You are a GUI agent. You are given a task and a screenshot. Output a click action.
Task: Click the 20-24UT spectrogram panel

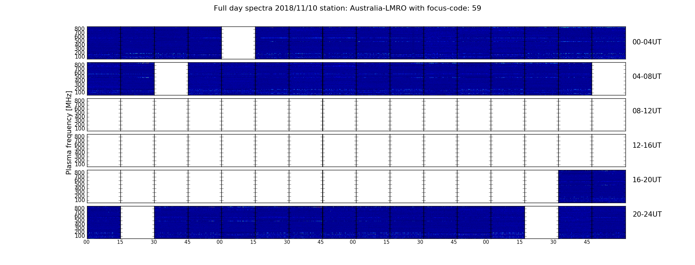click(356, 222)
